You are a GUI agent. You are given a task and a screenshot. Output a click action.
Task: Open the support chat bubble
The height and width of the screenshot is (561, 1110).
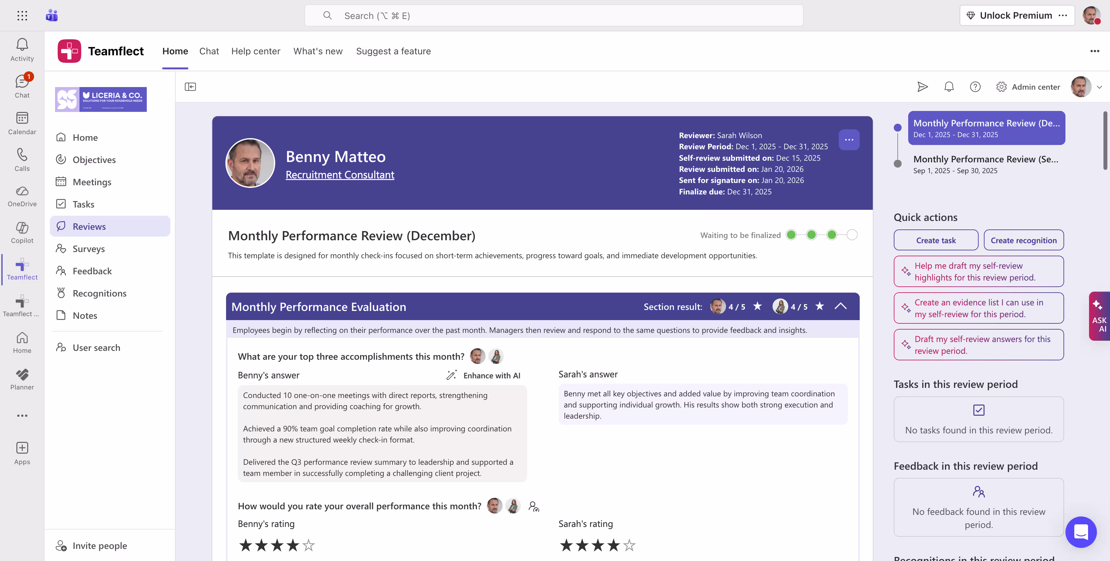pyautogui.click(x=1081, y=532)
